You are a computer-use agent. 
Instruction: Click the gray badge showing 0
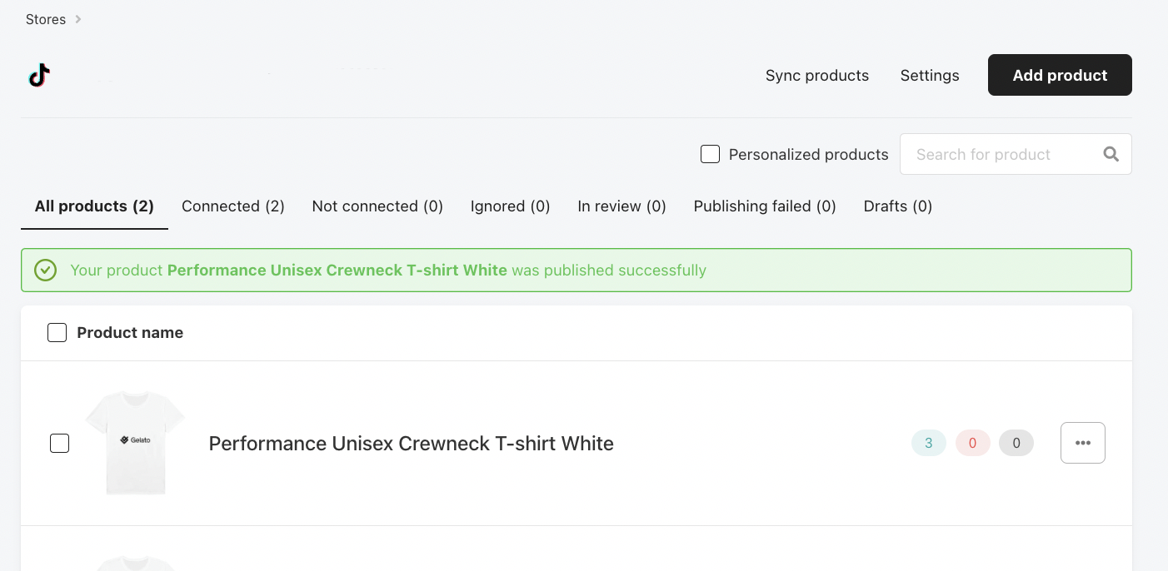point(1016,443)
